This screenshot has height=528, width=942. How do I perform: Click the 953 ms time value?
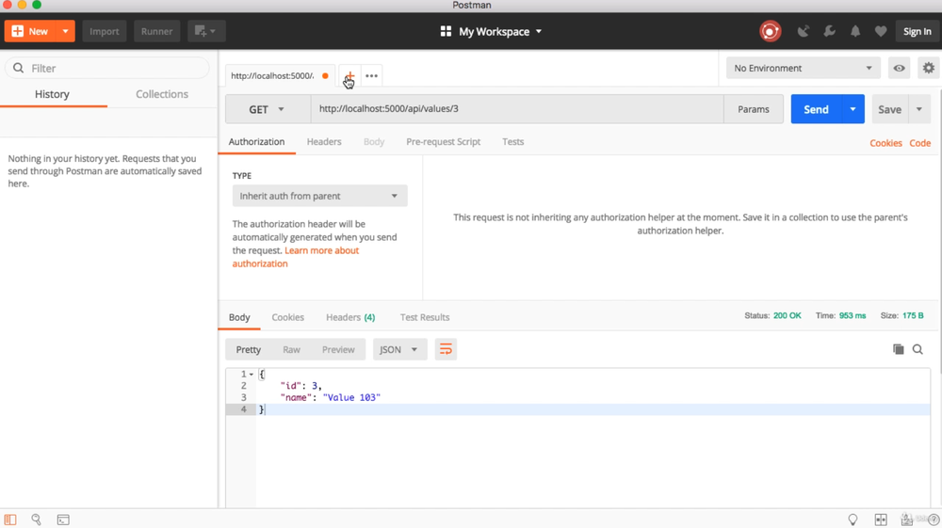(853, 315)
